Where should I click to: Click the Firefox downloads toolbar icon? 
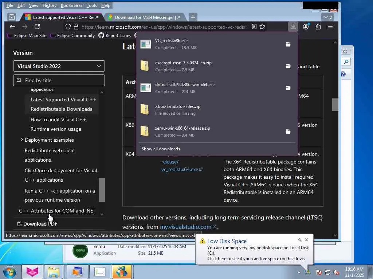293,27
